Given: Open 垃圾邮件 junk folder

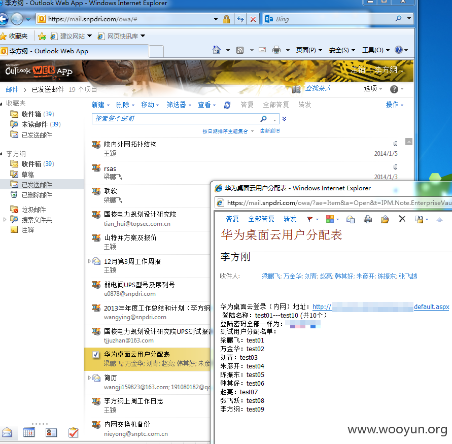Looking at the screenshot, I should tap(33, 210).
